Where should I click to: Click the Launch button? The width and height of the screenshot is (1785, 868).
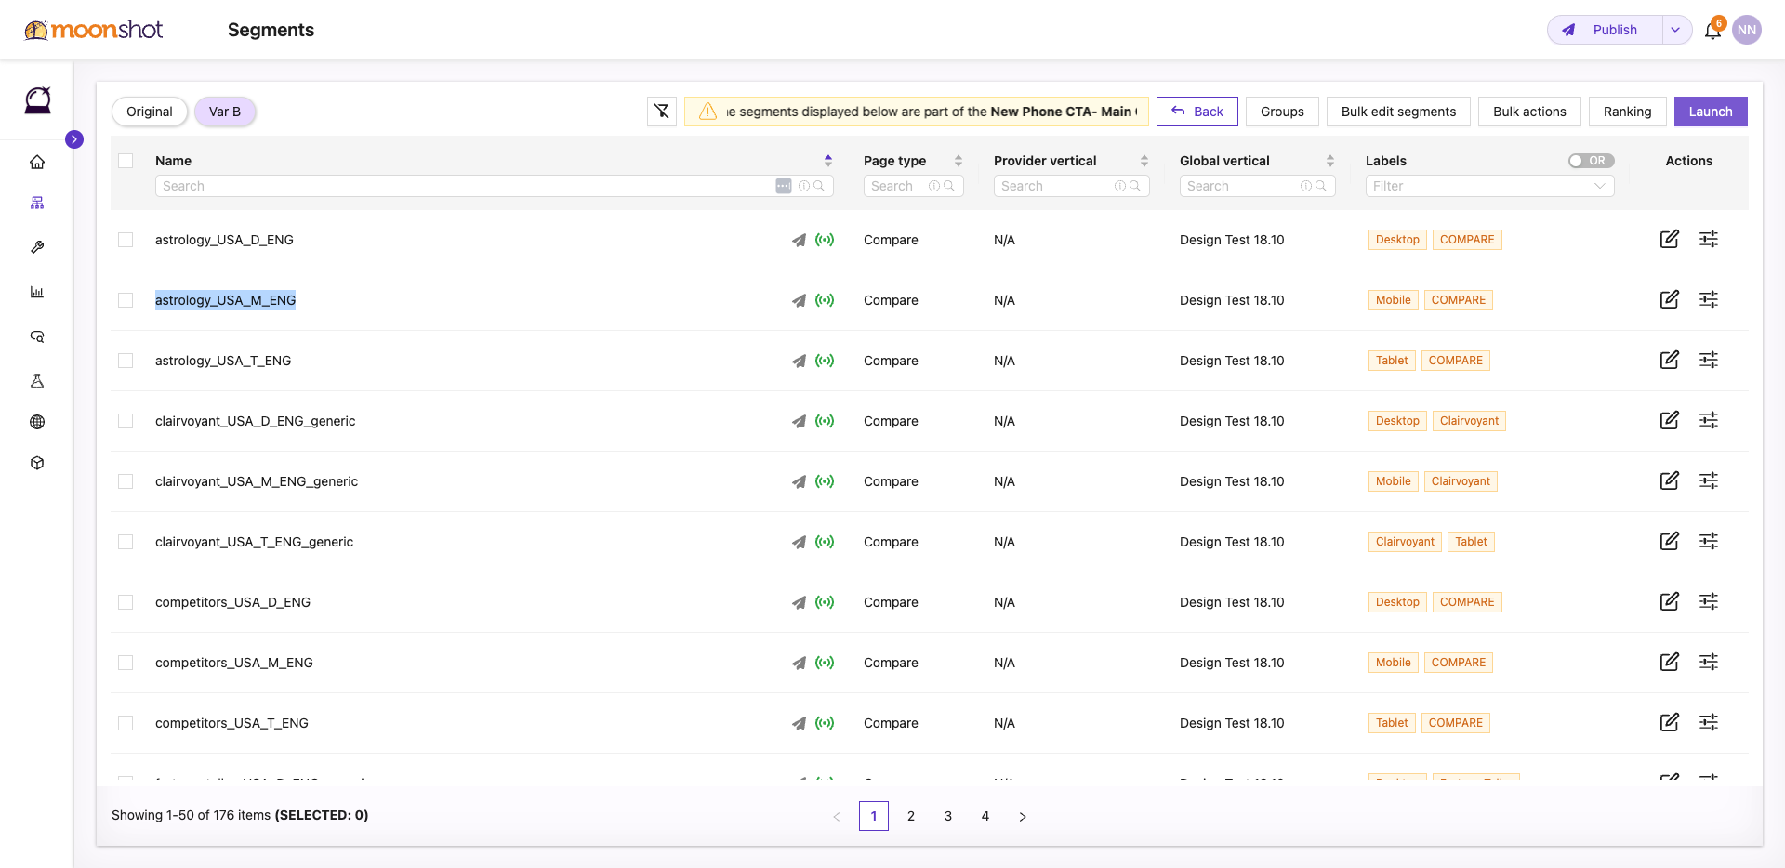coord(1711,112)
